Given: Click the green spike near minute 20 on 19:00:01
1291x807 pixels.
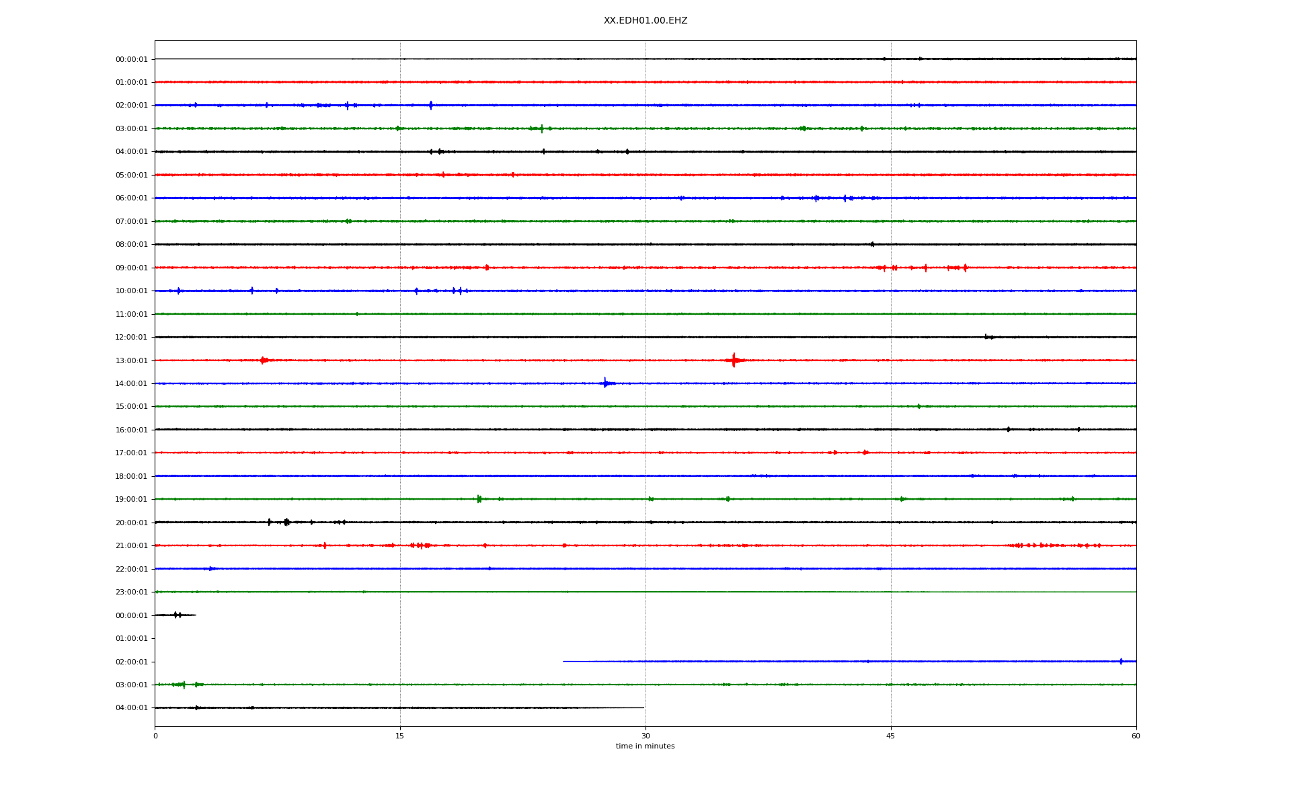Looking at the screenshot, I should pyautogui.click(x=479, y=499).
